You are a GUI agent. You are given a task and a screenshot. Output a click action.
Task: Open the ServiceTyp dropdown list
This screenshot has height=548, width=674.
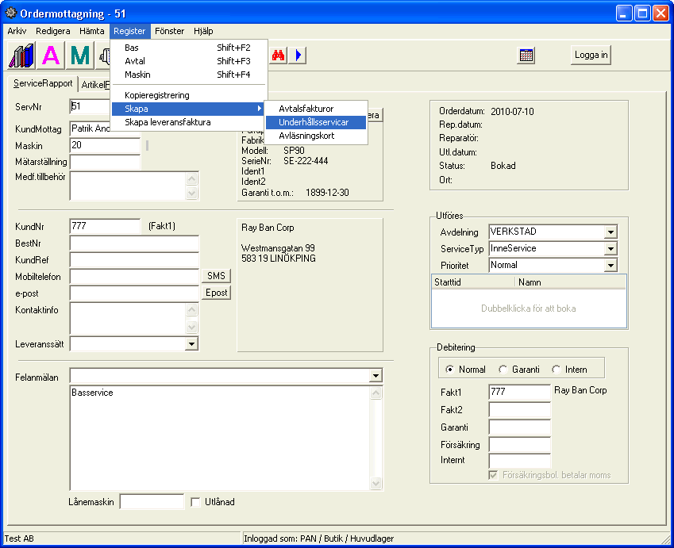pyautogui.click(x=610, y=249)
